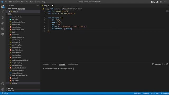Screen dimensions: 169x95
Task: Open jsonObject.json file
Action: 17,40
